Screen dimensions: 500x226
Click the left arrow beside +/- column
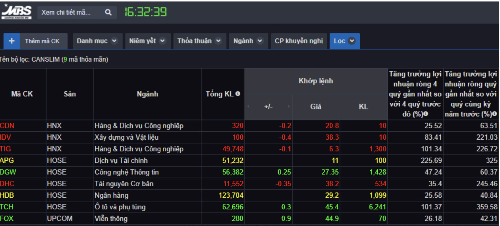tap(248, 106)
